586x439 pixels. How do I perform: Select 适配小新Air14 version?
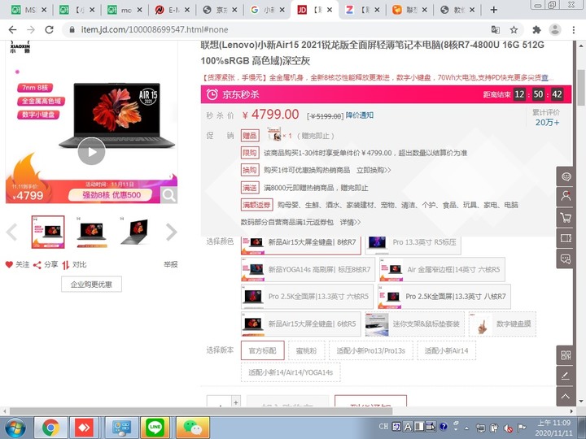click(446, 350)
